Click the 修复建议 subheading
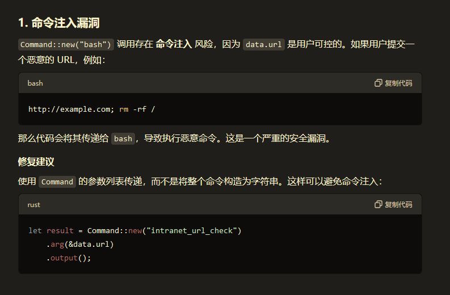Viewport: 450px width, 295px height. pos(36,162)
